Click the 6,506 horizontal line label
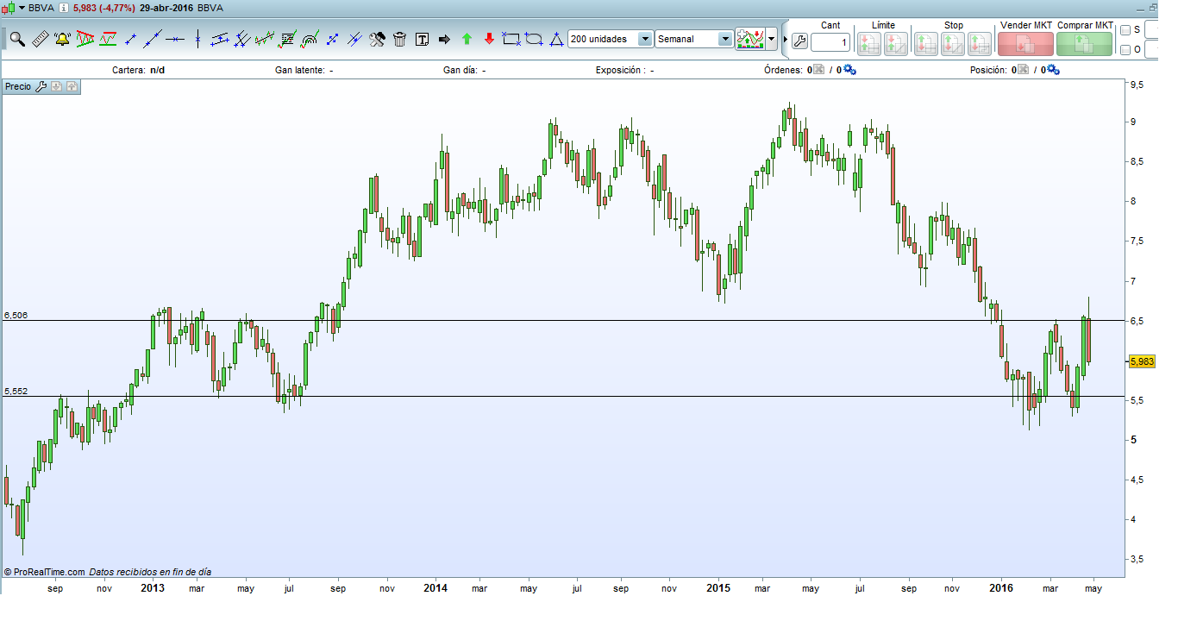 click(16, 316)
